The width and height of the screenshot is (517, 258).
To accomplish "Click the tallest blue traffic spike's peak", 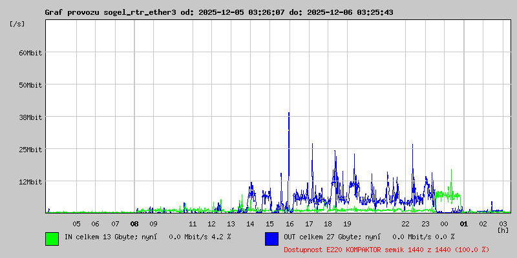I will 289,113.
